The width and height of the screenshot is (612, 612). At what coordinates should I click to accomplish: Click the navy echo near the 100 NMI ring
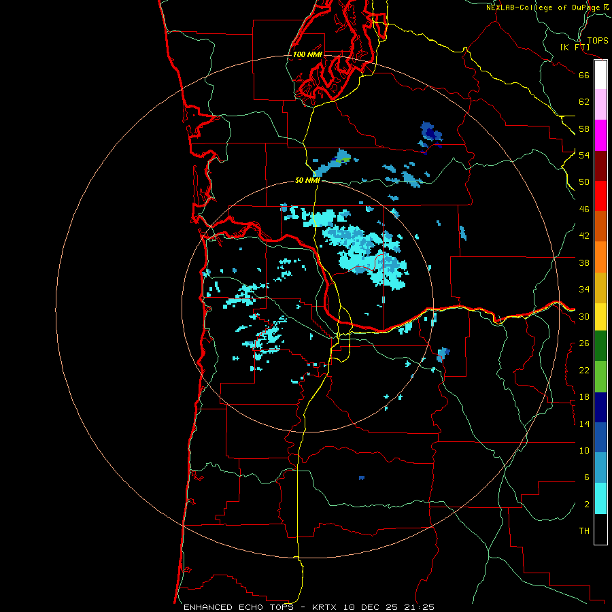[x=430, y=134]
